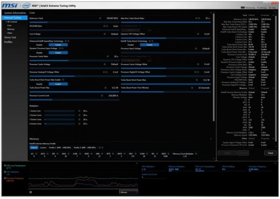Click the Processor Cache Ratio slider

coord(74,60)
